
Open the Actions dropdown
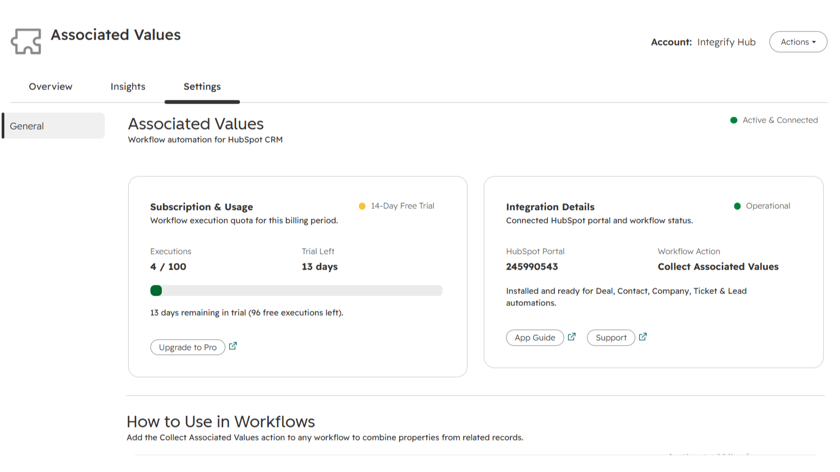tap(798, 42)
